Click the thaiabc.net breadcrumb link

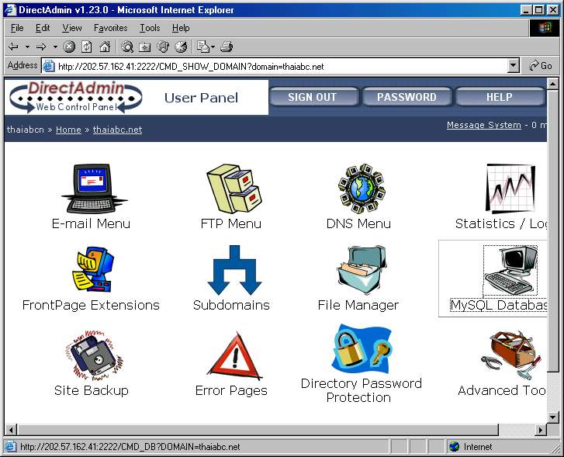[x=117, y=130]
